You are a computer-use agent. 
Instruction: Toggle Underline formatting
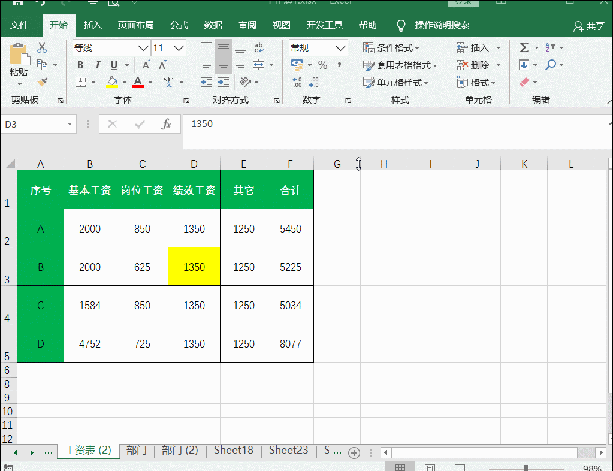click(114, 65)
